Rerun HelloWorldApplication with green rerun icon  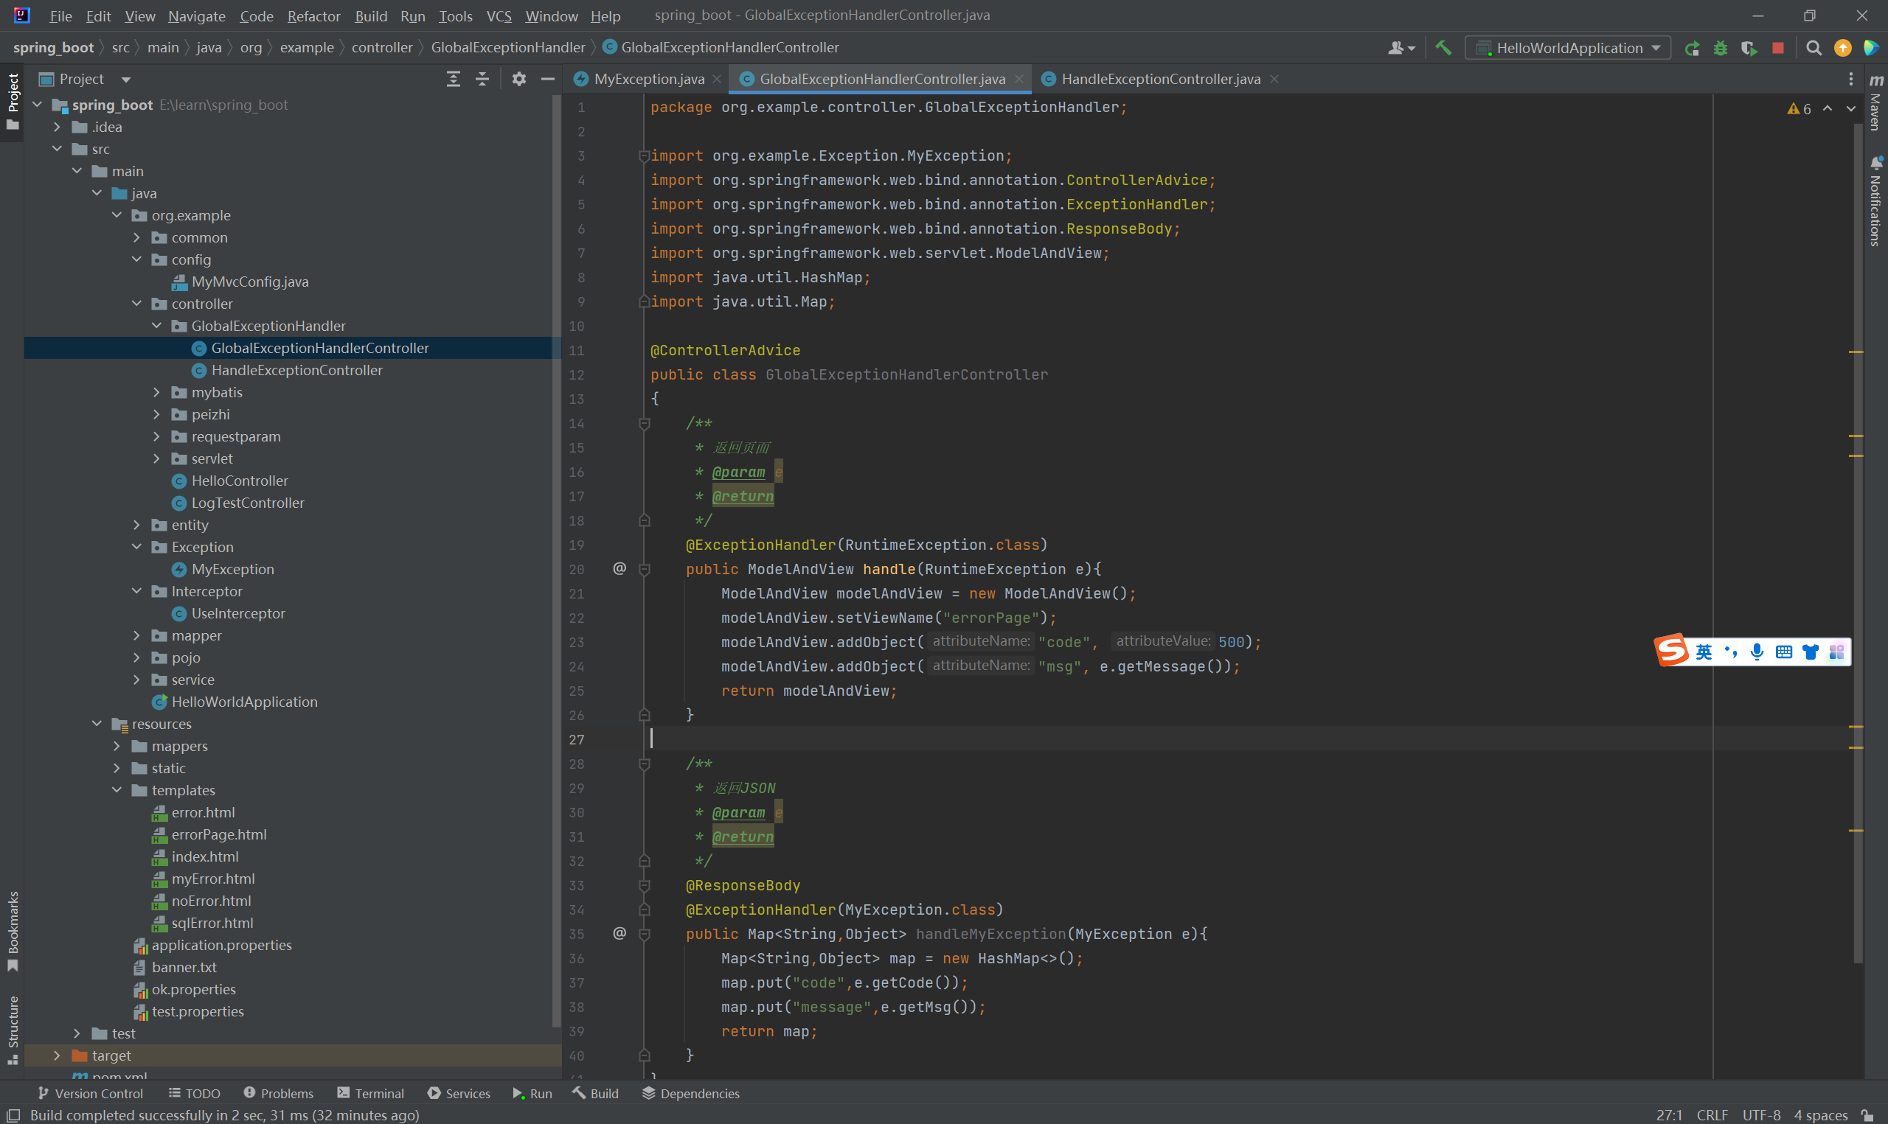coord(1692,48)
